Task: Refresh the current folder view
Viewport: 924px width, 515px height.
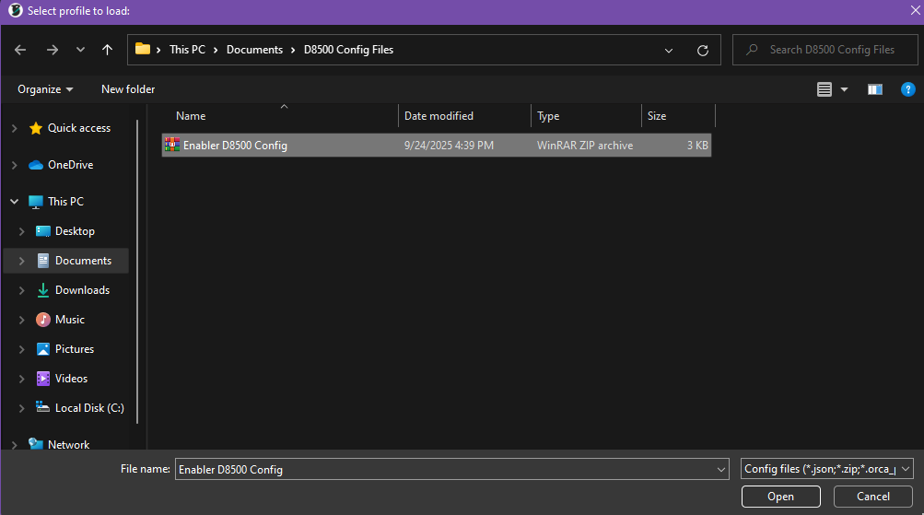Action: (x=703, y=50)
